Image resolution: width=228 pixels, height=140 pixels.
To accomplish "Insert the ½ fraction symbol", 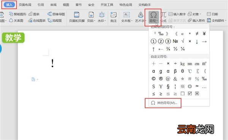I will point(175,49).
